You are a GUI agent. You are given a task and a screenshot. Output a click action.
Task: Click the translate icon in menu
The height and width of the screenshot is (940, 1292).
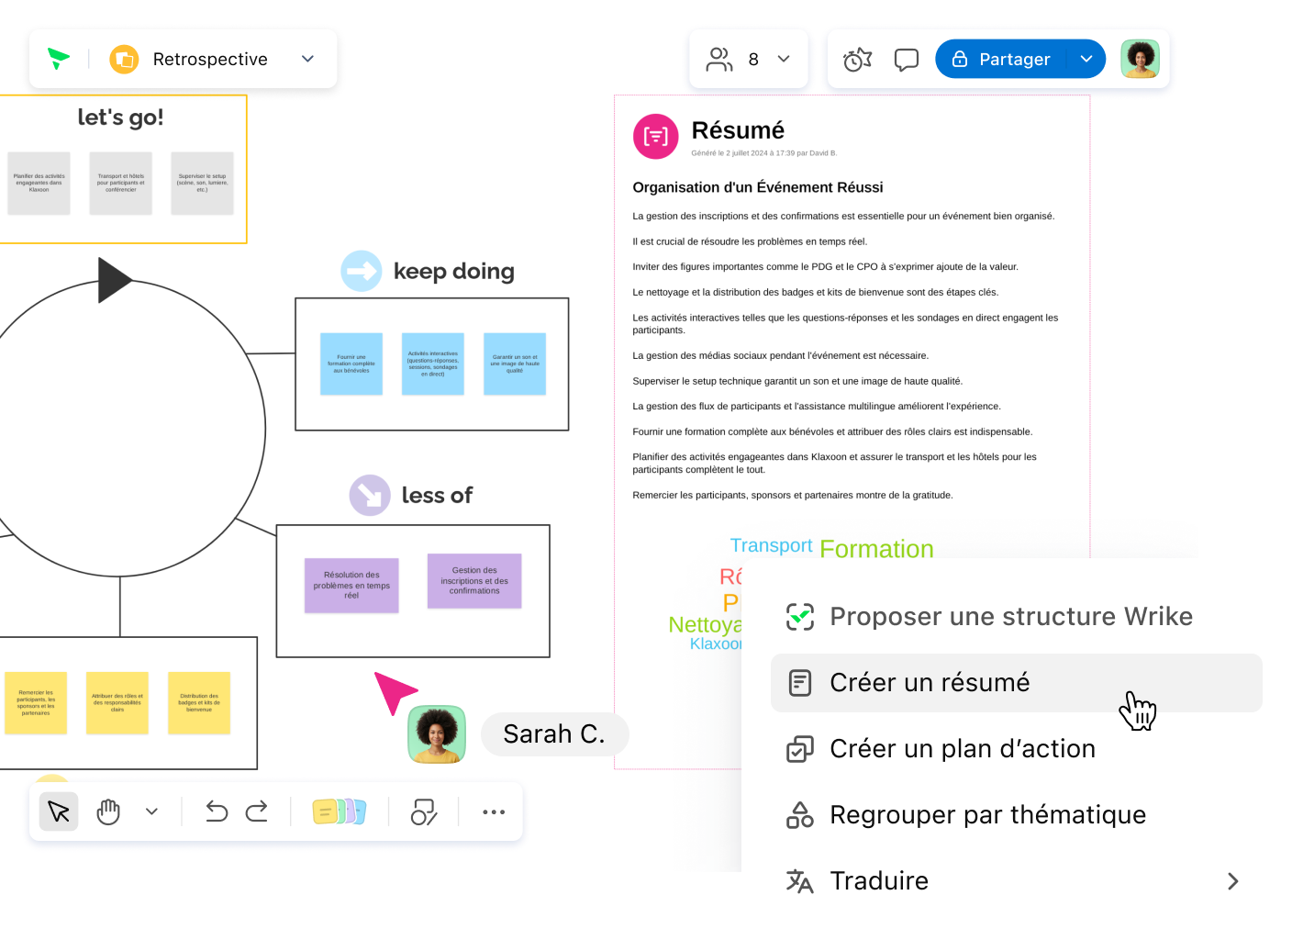(800, 881)
